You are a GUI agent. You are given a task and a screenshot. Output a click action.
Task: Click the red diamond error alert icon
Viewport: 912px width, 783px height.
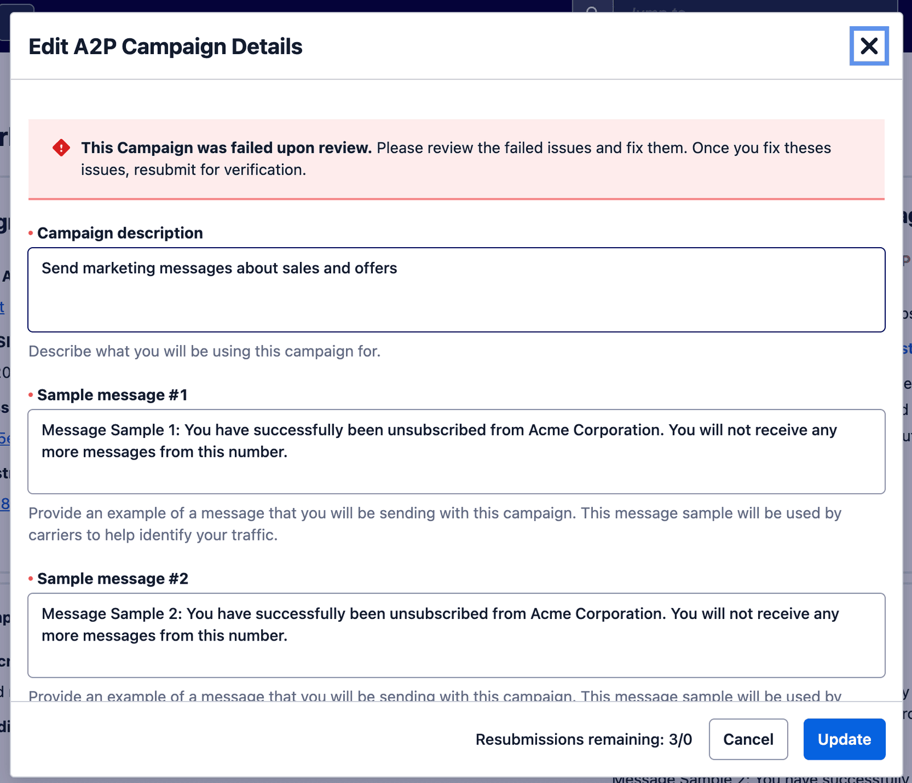(61, 147)
